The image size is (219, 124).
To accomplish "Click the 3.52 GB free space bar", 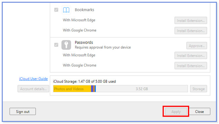I will (x=142, y=89).
